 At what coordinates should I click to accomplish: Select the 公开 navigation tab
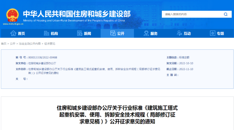point(117,34)
